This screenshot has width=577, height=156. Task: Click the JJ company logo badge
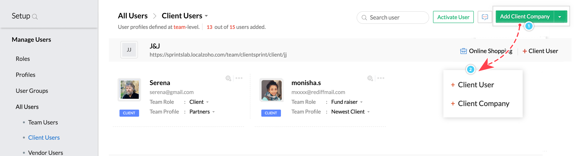pyautogui.click(x=129, y=50)
